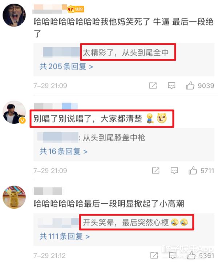Screen dimensions: 218x264
Task: Open comment 别唱了别说唱了，大家都清楚
Action: (x=88, y=119)
